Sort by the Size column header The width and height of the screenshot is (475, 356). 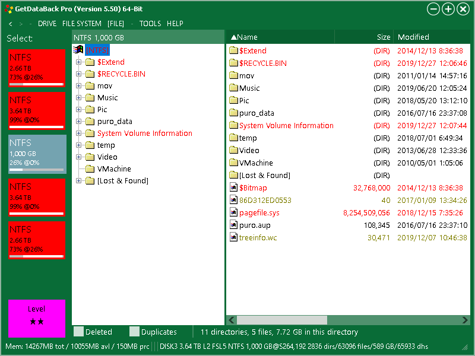point(364,37)
